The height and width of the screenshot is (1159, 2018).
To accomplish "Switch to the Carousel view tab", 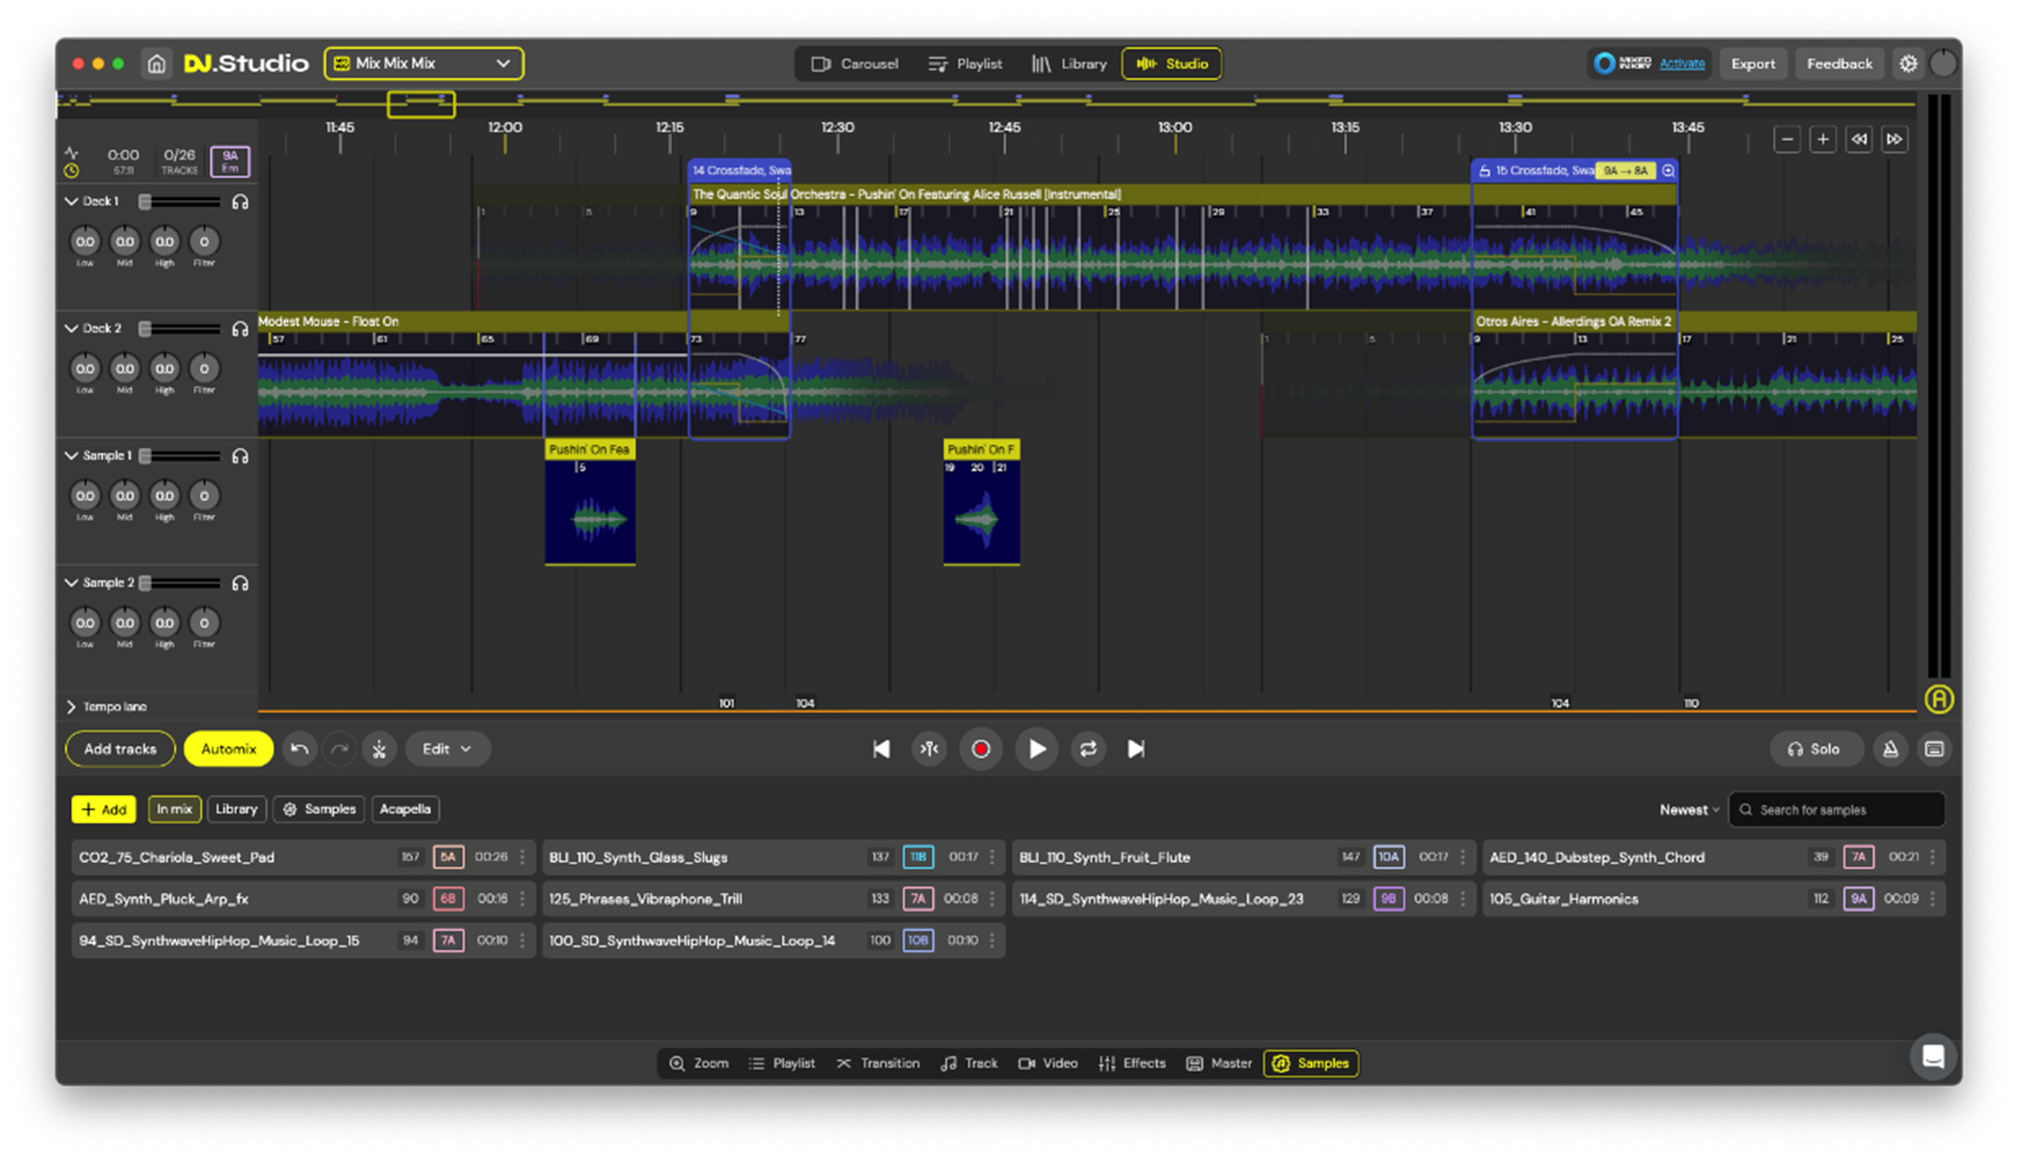I will [855, 64].
